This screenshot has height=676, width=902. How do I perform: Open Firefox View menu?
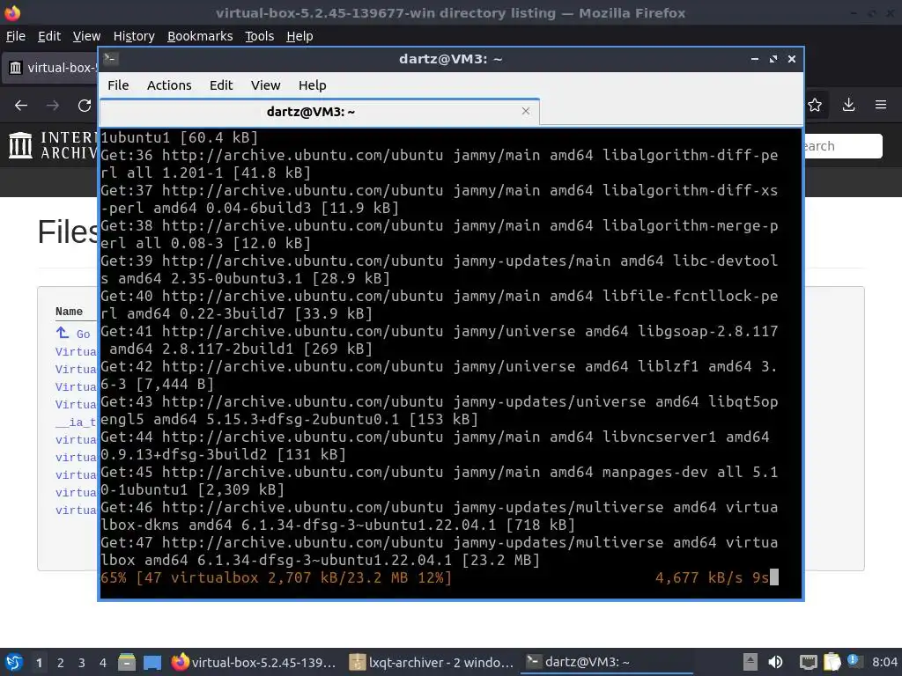pos(86,36)
